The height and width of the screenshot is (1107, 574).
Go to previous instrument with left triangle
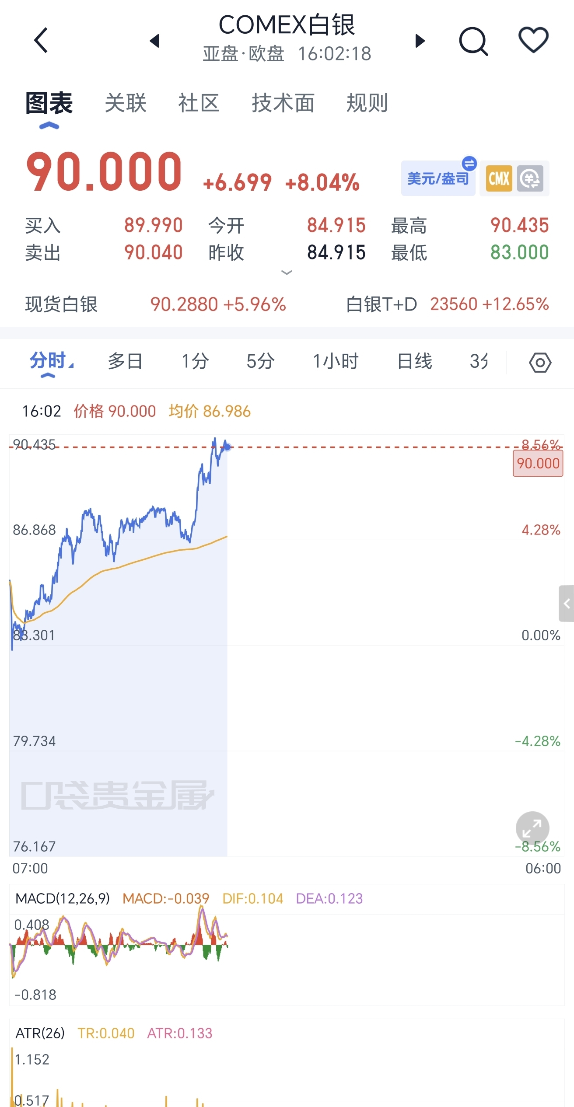click(x=154, y=41)
